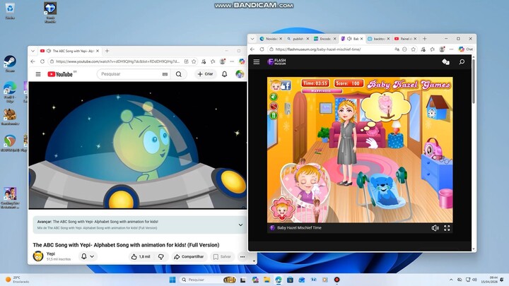
Task: Open the Flash Museum site search
Action: 462,62
